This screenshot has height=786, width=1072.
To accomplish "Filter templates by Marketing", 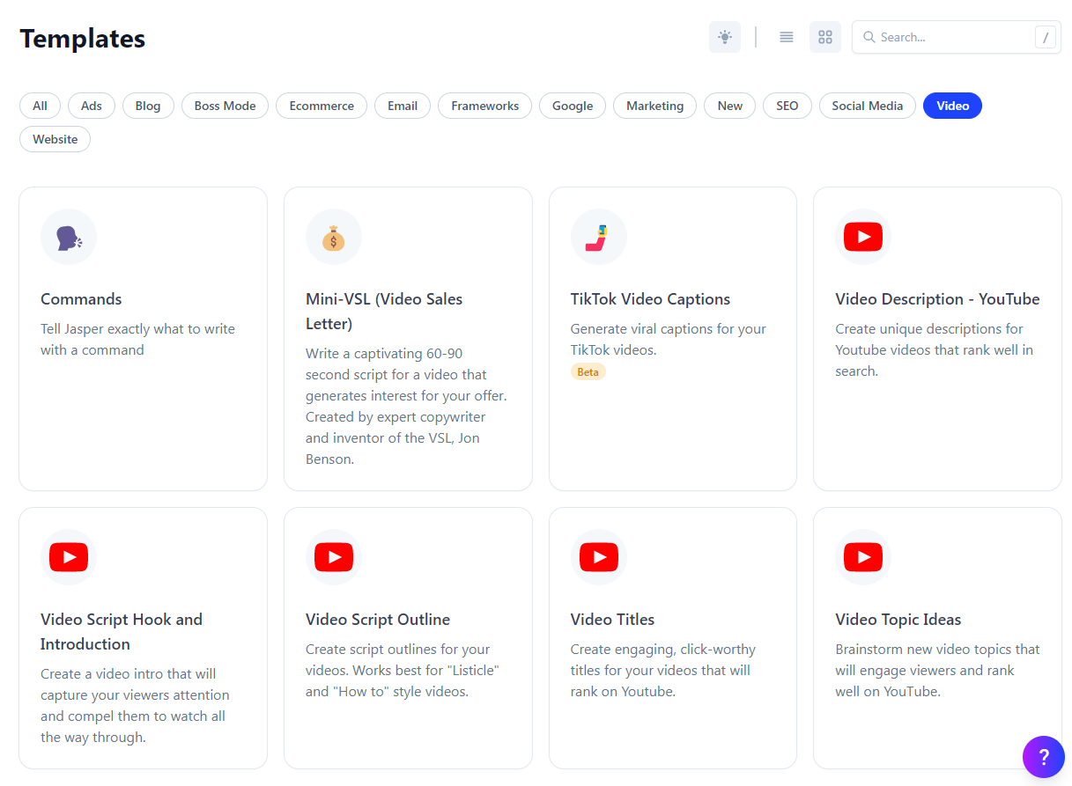I will 654,106.
